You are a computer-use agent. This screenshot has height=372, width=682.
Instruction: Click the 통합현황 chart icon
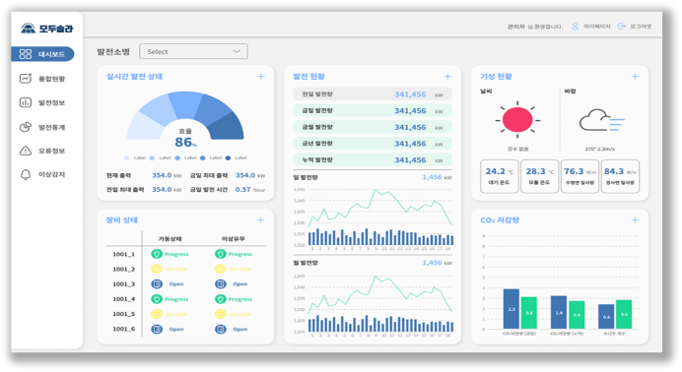coord(26,79)
